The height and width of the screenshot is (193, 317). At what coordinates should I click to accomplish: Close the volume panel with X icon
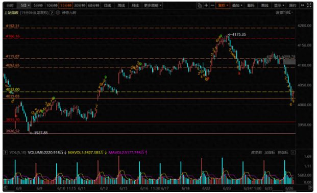[x=293, y=153]
